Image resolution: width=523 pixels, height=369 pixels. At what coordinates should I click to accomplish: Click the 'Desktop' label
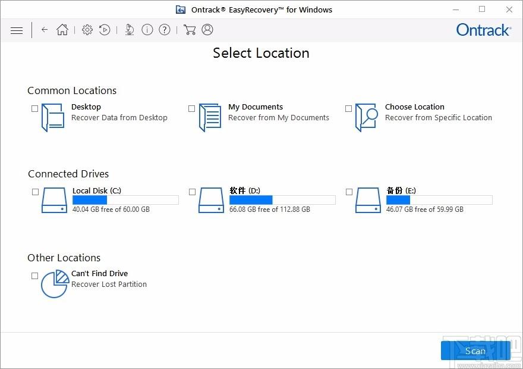pyautogui.click(x=86, y=107)
